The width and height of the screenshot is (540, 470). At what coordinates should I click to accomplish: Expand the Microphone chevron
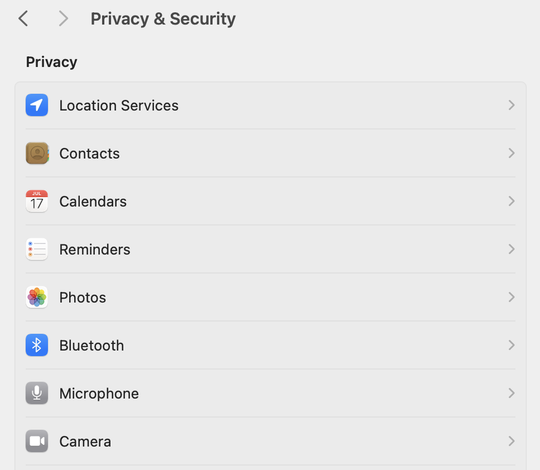coord(512,393)
